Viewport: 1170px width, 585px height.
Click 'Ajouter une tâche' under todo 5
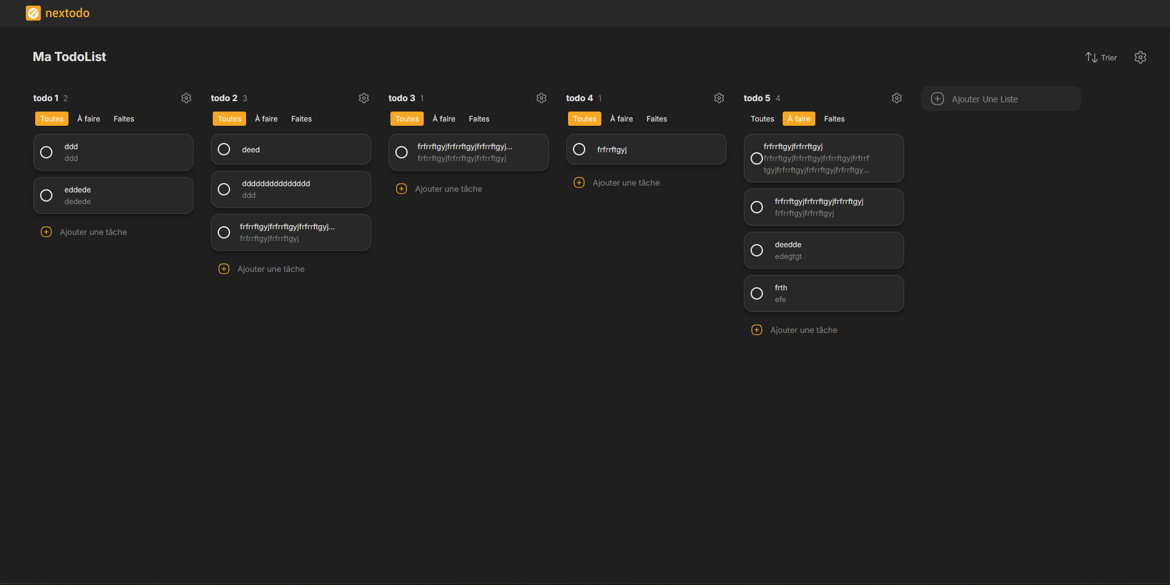(803, 330)
